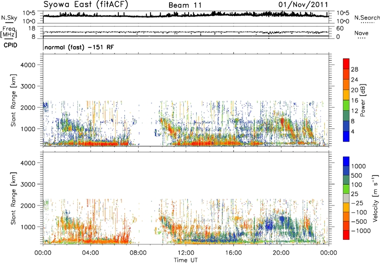Click the '500' label on velocity color bar
The image size is (380, 263).
357,175
